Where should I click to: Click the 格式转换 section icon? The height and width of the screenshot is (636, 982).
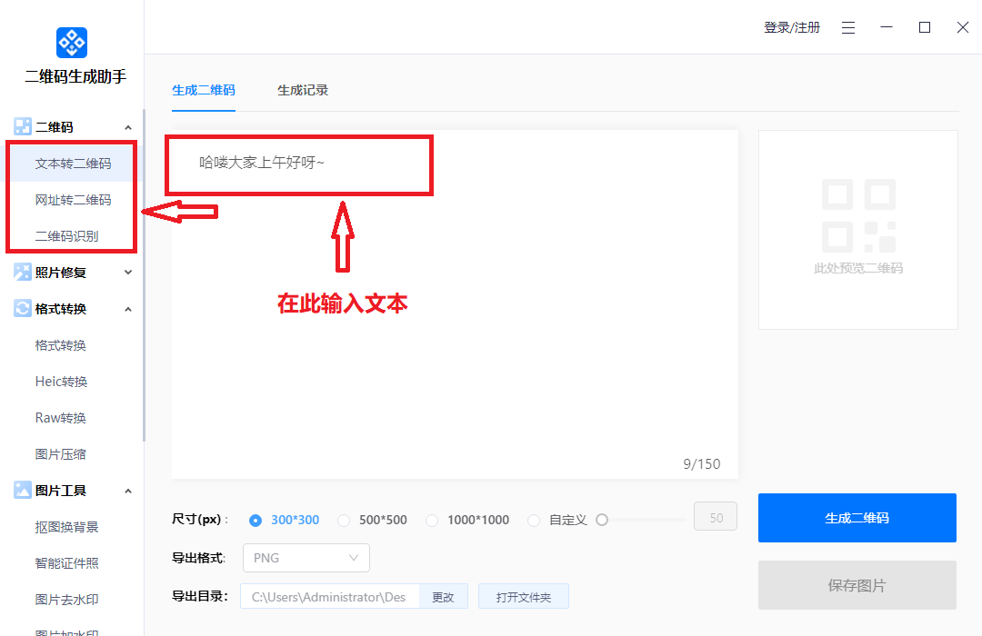pos(23,309)
